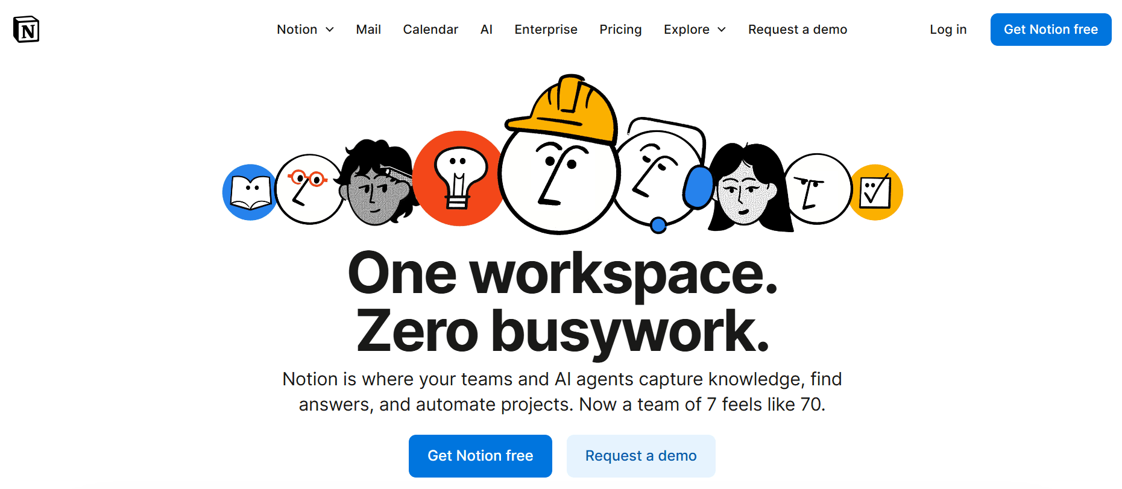Click the face wearing yellow hard hat
The image size is (1122, 489).
[559, 156]
